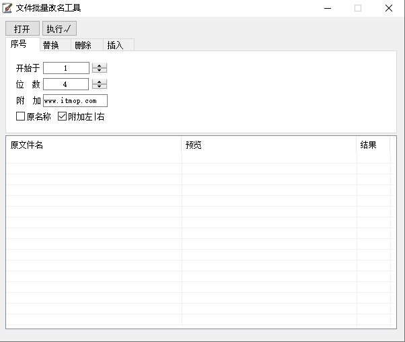Enable the 原名称 checkbox
The width and height of the screenshot is (405, 342).
click(20, 116)
